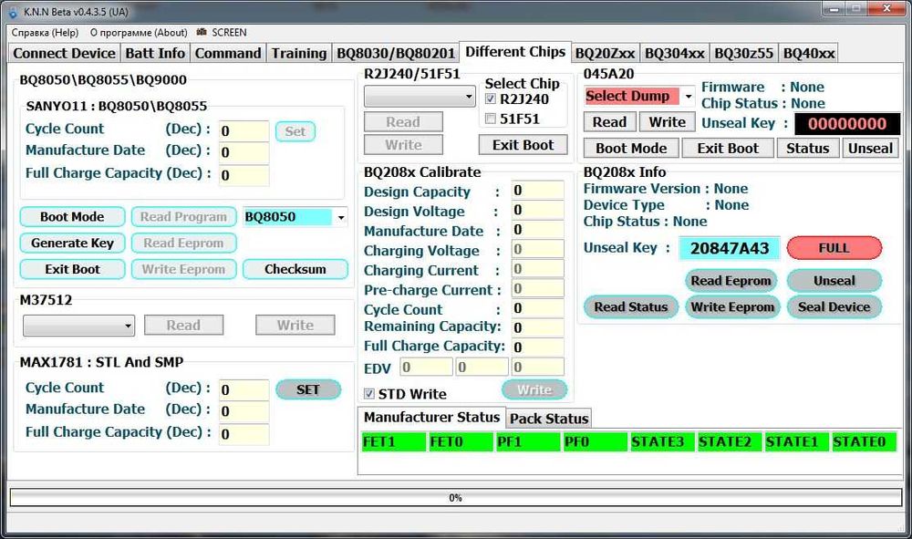Click Exit Boot in the 045A20 section
Screen dimensions: 912x539
click(728, 149)
